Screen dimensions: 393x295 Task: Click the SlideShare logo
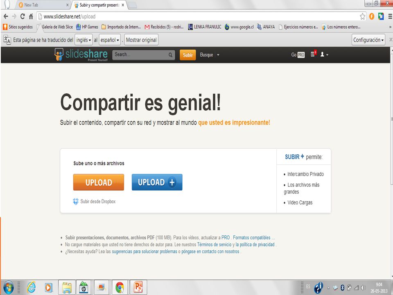[x=81, y=54]
